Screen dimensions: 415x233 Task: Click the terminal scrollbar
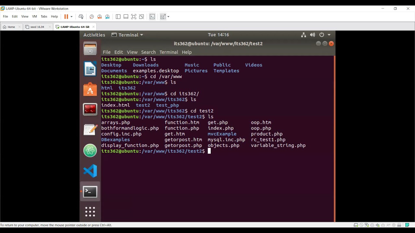coord(334,139)
